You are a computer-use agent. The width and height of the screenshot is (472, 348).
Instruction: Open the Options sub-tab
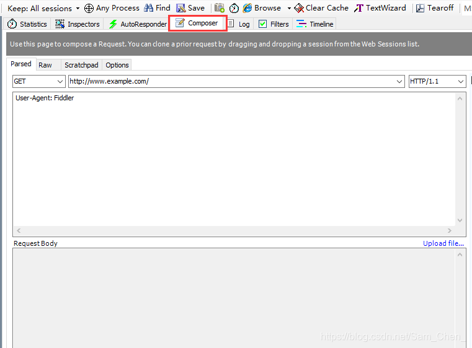[x=117, y=65]
